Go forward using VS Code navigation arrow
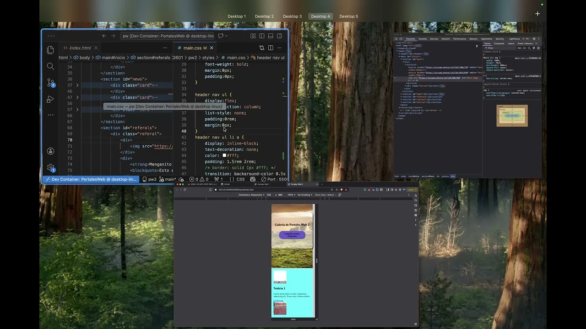 coord(113,36)
